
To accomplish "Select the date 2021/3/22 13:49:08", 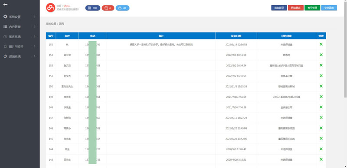I will (x=236, y=128).
